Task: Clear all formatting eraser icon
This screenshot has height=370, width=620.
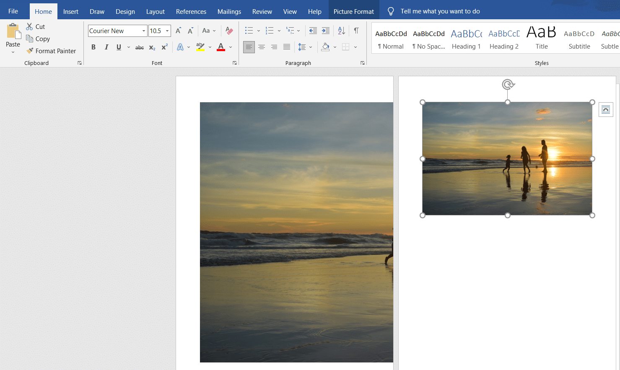Action: [x=229, y=31]
